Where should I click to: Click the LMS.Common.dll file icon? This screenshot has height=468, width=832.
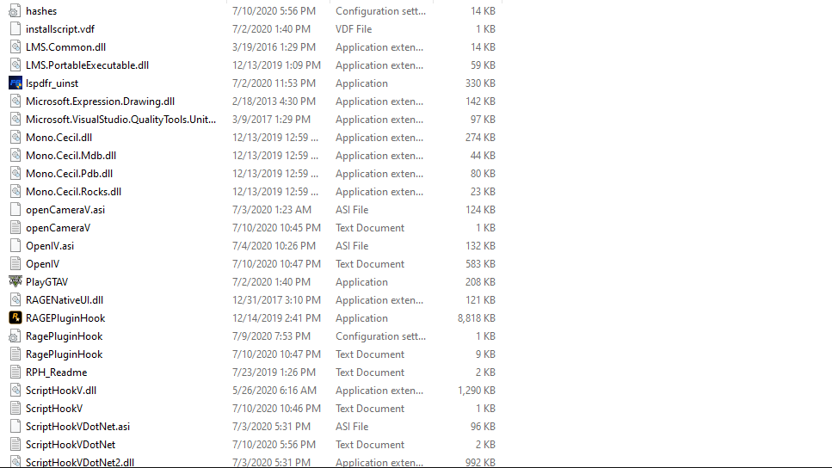15,46
